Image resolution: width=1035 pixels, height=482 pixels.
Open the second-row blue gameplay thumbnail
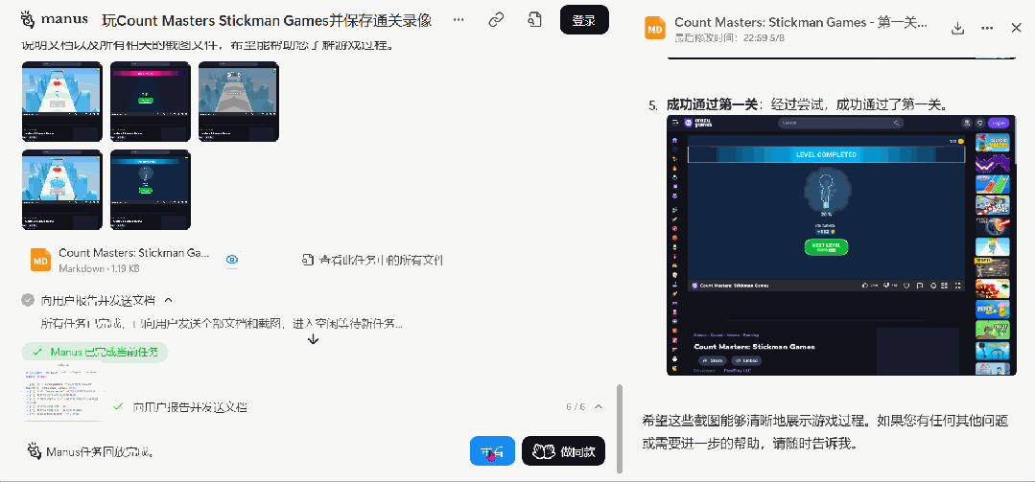coord(62,190)
